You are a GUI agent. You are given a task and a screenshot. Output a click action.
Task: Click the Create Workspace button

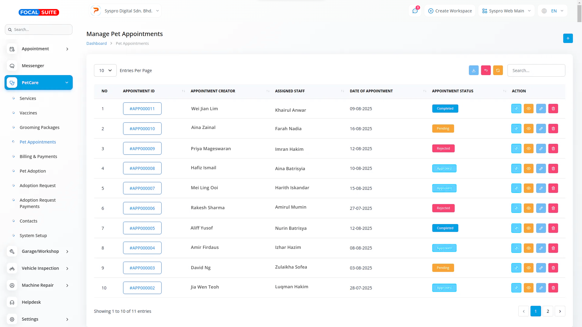click(450, 11)
